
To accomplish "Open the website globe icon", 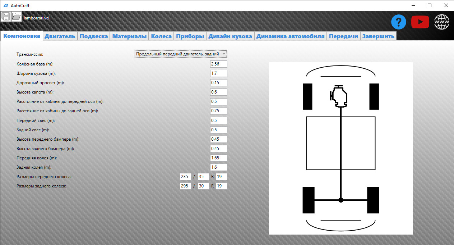I will coord(442,22).
